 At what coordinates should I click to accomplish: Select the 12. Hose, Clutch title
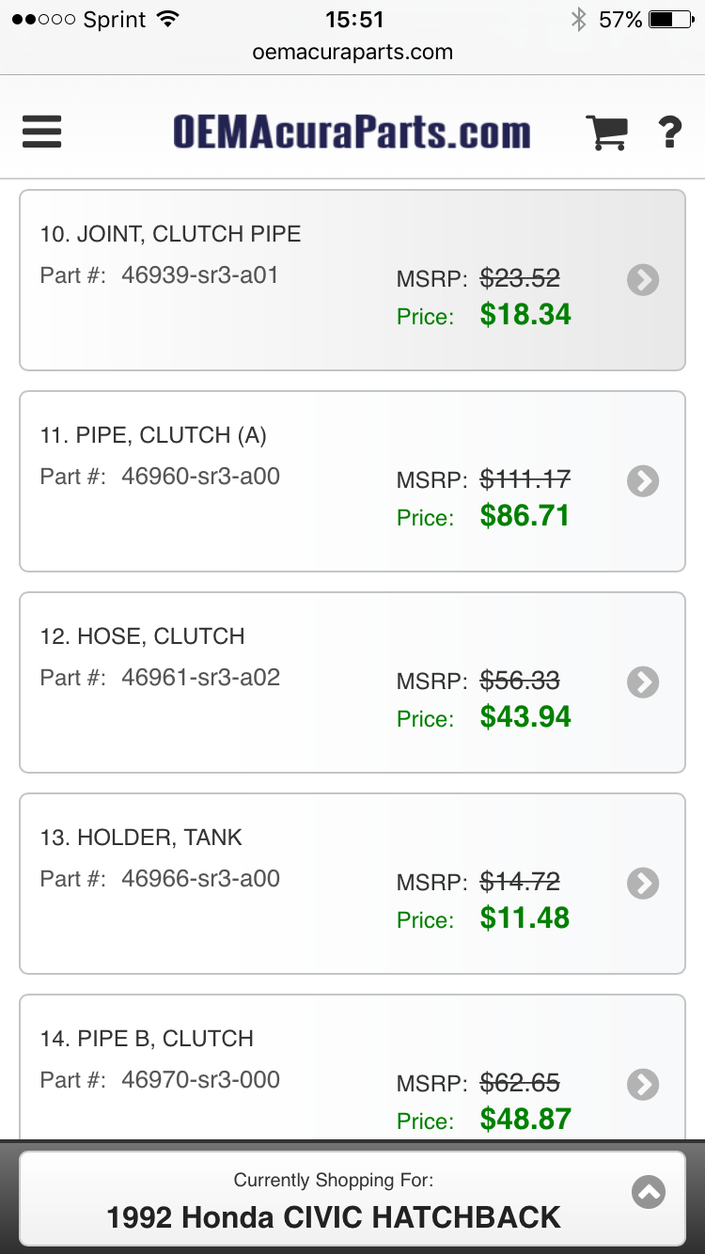click(x=142, y=636)
